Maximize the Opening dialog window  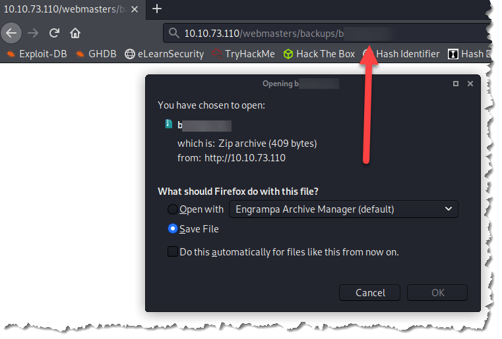[456, 84]
